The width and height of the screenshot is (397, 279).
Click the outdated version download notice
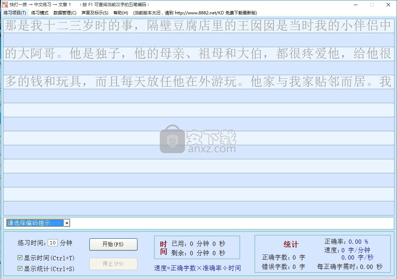click(x=195, y=13)
